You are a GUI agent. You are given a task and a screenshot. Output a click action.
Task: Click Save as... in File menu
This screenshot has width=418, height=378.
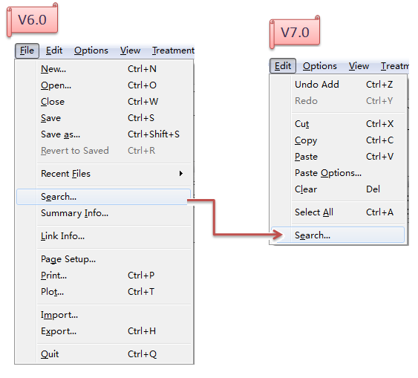(x=104, y=134)
